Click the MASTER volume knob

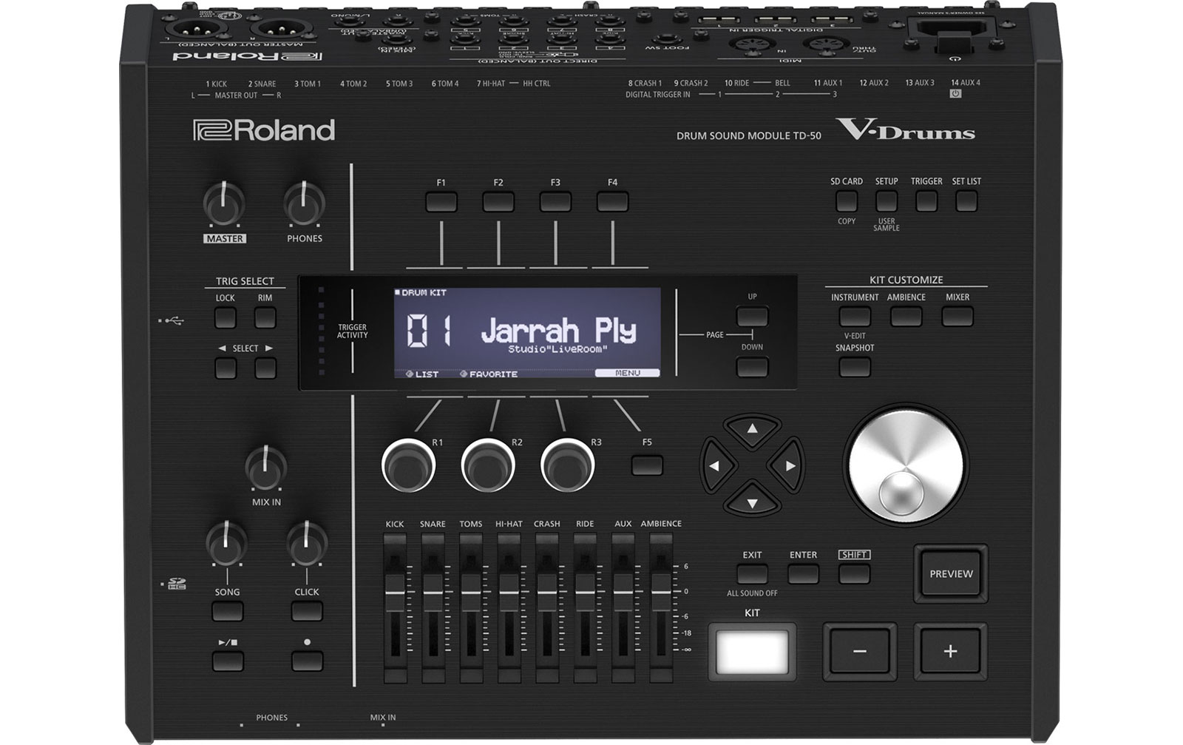pos(224,203)
